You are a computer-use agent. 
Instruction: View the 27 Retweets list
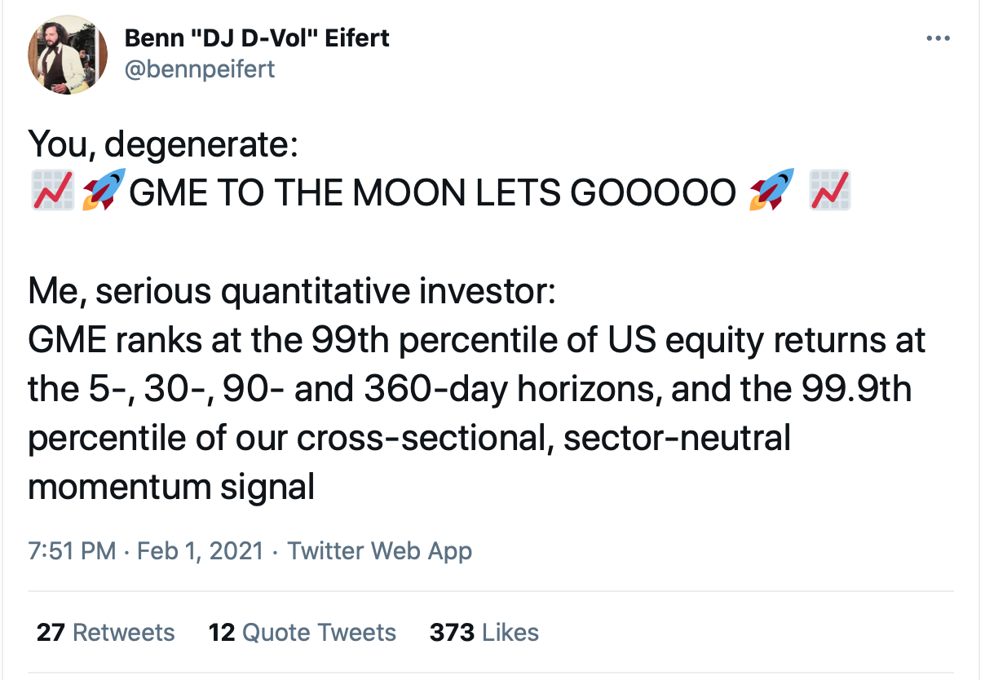pyautogui.click(x=106, y=633)
